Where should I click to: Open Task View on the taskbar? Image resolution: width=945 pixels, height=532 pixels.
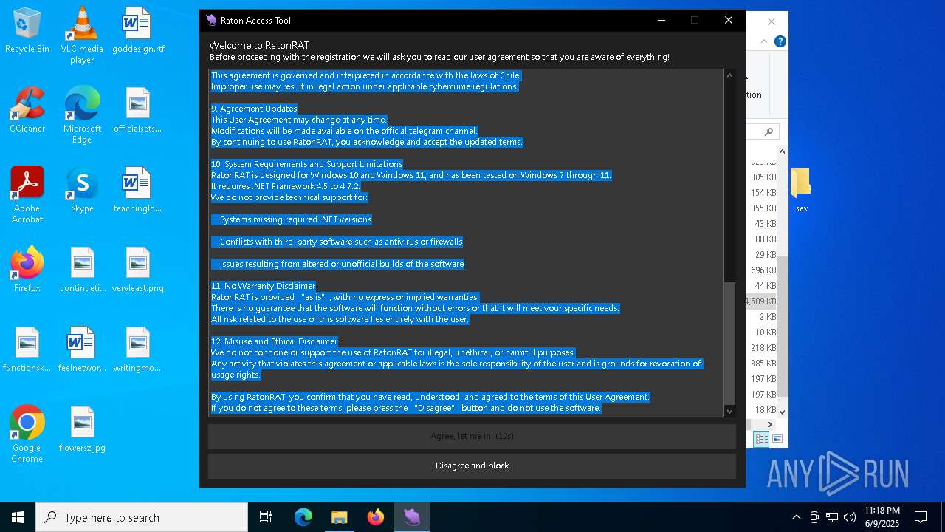click(266, 517)
